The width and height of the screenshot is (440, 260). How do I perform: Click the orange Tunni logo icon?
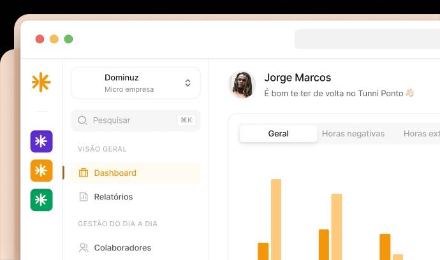[x=41, y=82]
